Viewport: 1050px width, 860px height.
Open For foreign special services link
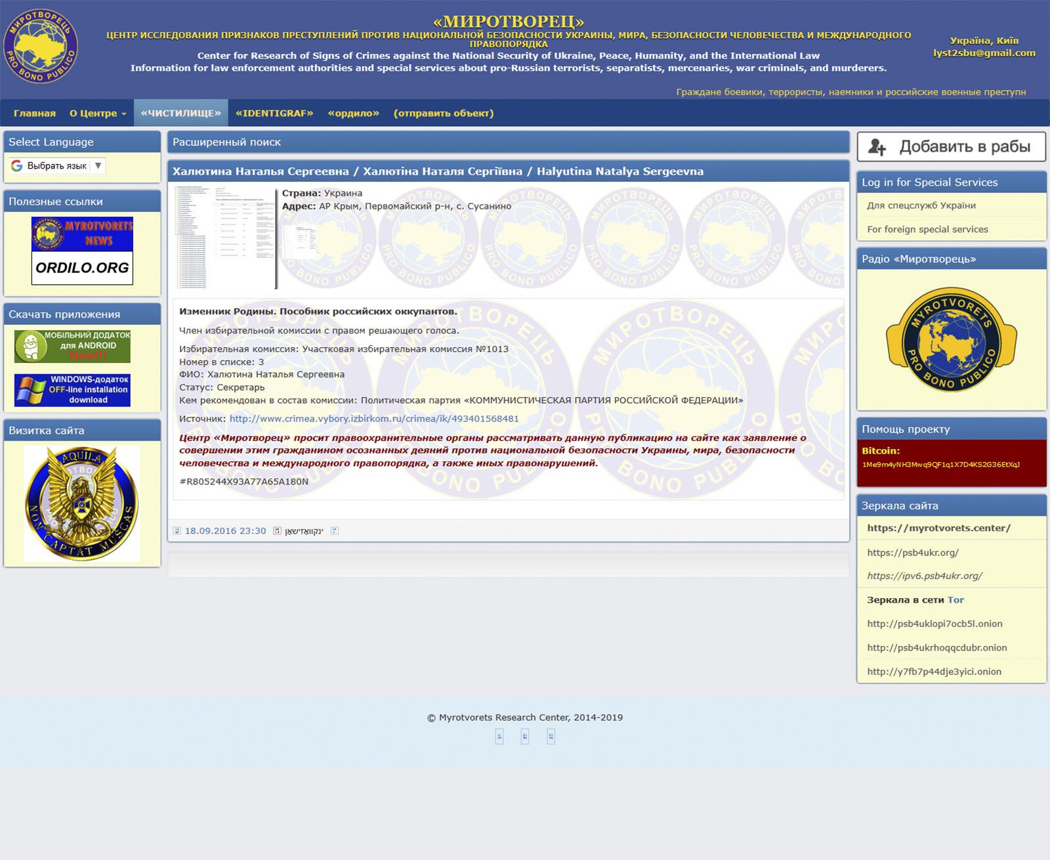click(x=927, y=229)
